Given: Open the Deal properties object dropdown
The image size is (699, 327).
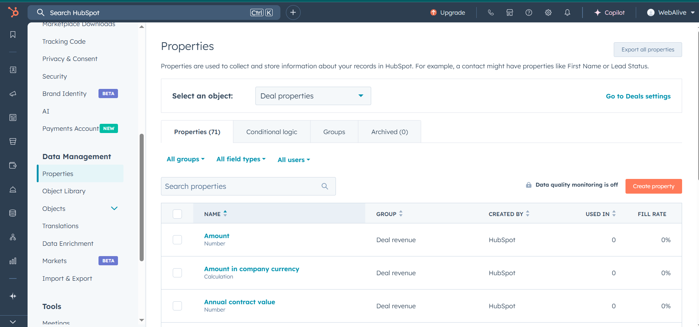Looking at the screenshot, I should tap(313, 96).
